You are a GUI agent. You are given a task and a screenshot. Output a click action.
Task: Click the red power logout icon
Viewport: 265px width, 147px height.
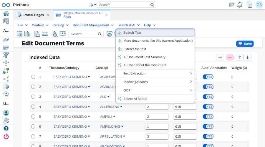[x=6, y=136]
